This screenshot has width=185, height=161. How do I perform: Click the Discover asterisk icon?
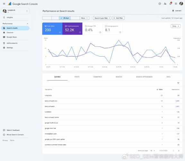click(4, 33)
